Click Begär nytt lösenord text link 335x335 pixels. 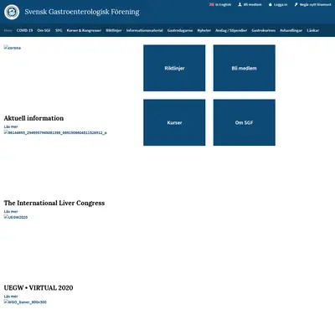click(316, 5)
